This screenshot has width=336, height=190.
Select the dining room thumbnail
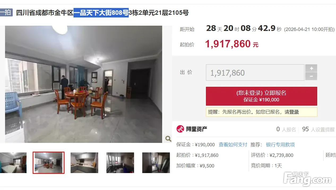click(x=49, y=163)
